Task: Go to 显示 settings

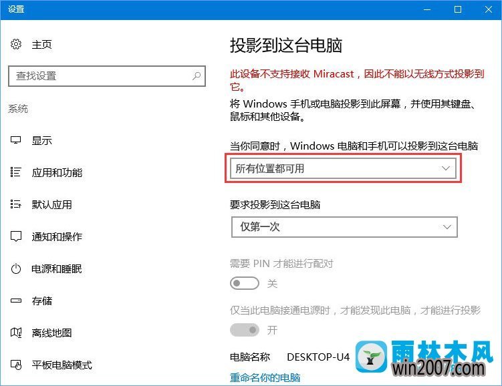Action: (41, 140)
